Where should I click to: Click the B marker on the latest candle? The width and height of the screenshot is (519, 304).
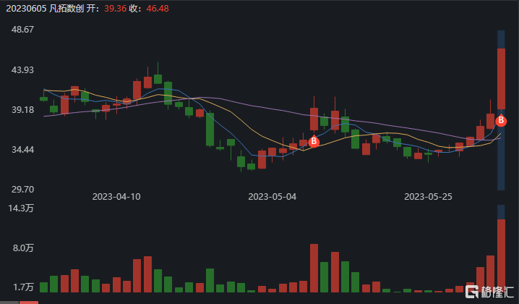coord(501,121)
